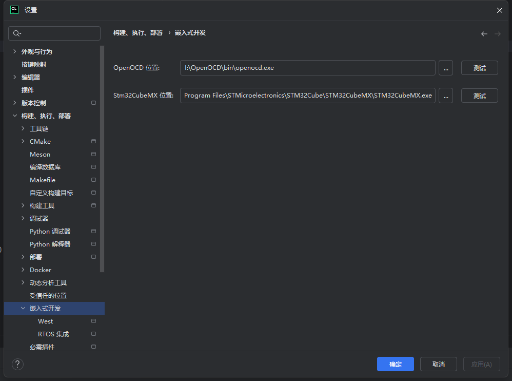Select Meson in the settings tree
Viewport: 512px width, 381px height.
(x=40, y=154)
